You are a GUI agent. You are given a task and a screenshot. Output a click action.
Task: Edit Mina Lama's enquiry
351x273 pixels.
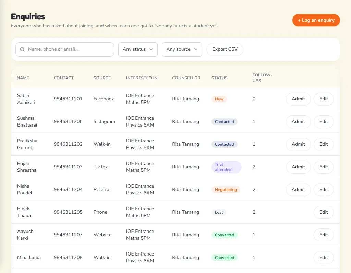coord(324,257)
